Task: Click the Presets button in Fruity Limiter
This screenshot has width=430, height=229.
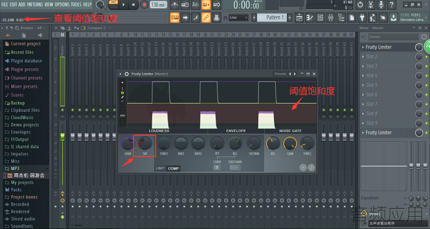Action: [x=280, y=74]
